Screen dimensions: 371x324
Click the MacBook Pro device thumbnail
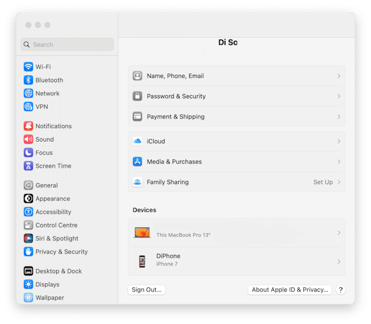pos(142,232)
